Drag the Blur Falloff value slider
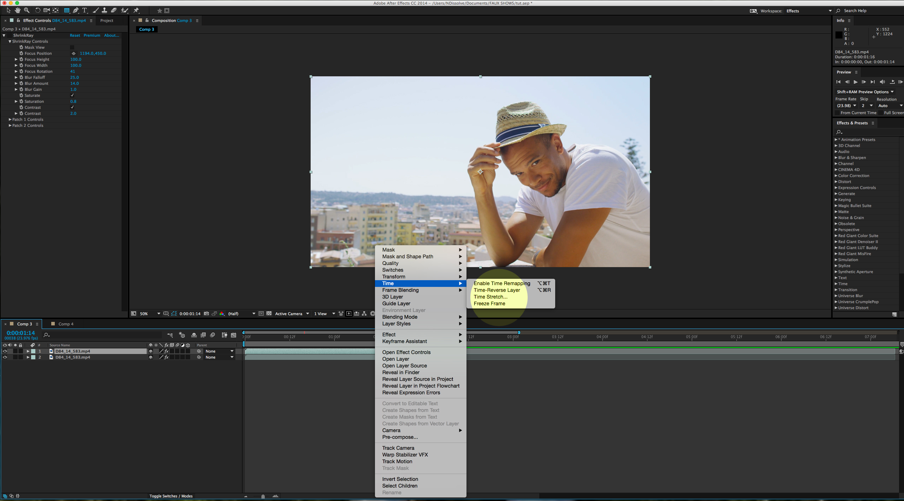Screen dimensions: 904x501 [x=74, y=77]
